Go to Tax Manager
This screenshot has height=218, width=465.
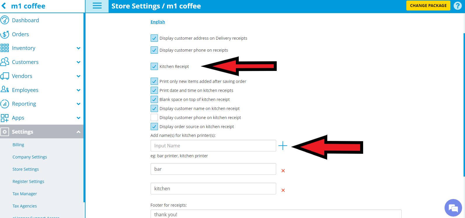click(x=25, y=194)
